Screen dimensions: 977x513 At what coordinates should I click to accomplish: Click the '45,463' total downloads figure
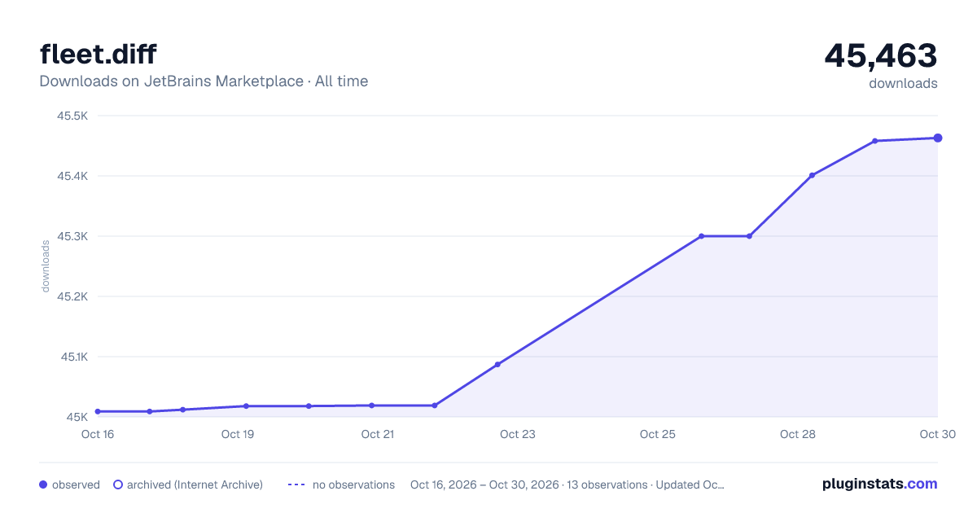tap(881, 55)
